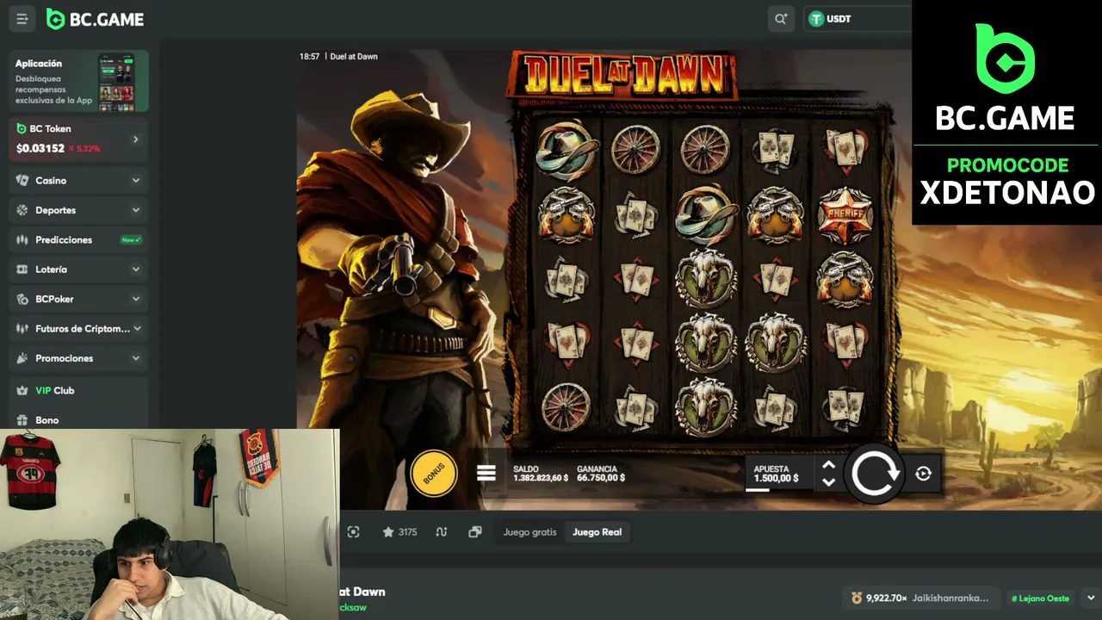Click the VIP Club crown icon

click(22, 390)
